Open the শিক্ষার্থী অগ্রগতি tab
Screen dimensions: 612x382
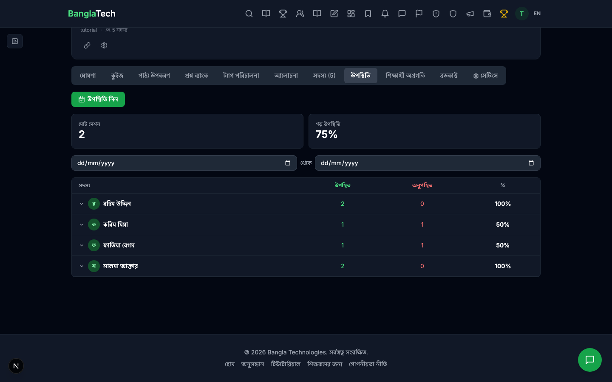point(405,76)
